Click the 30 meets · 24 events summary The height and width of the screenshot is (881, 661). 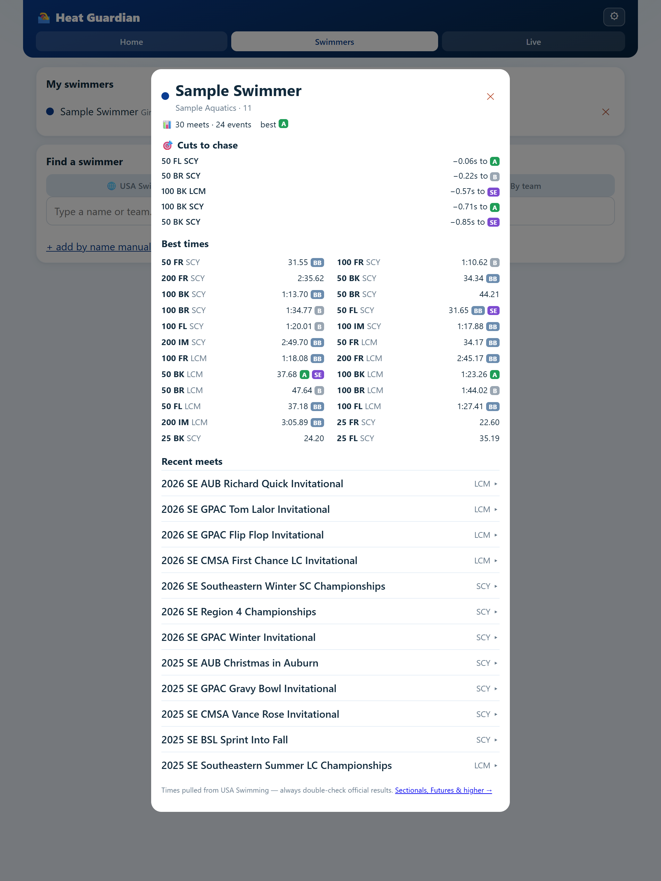(x=213, y=125)
